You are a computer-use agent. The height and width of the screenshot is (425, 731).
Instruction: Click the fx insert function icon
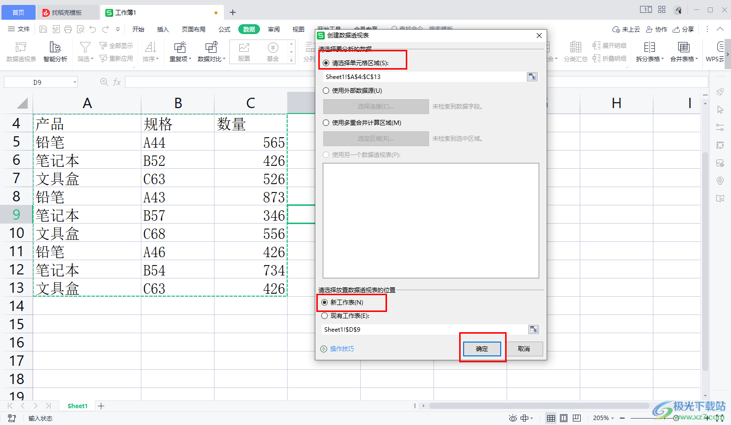(x=117, y=82)
